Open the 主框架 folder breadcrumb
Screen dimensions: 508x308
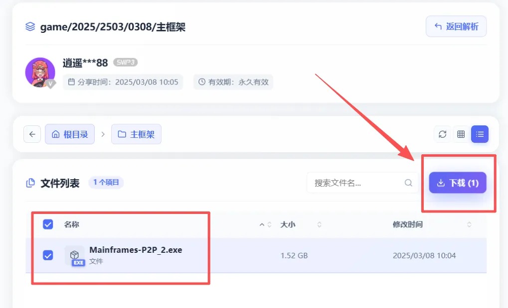pos(136,134)
